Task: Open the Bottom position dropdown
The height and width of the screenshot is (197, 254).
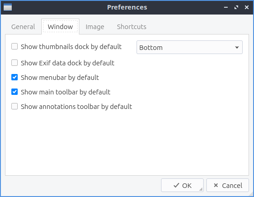Action: 190,47
